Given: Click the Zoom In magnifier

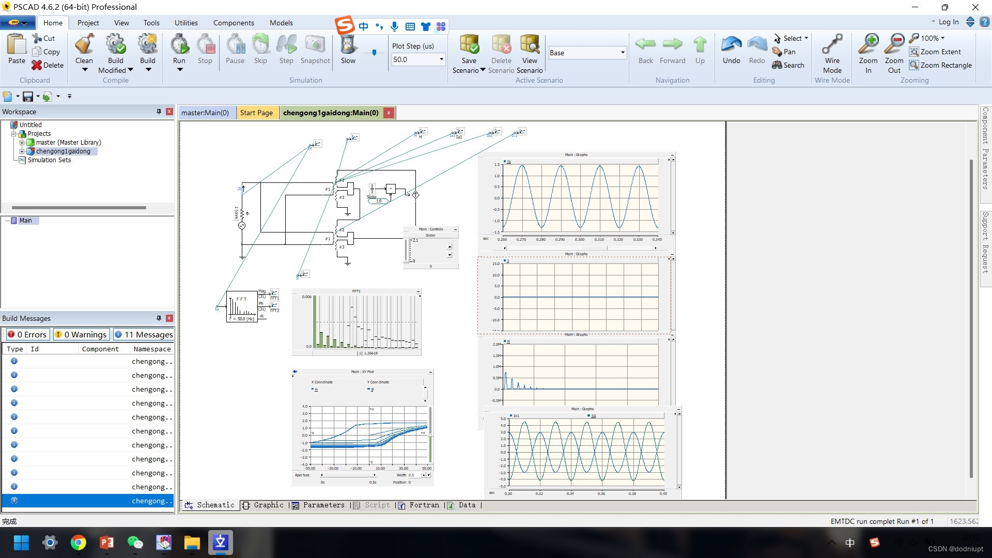Looking at the screenshot, I should (x=869, y=44).
